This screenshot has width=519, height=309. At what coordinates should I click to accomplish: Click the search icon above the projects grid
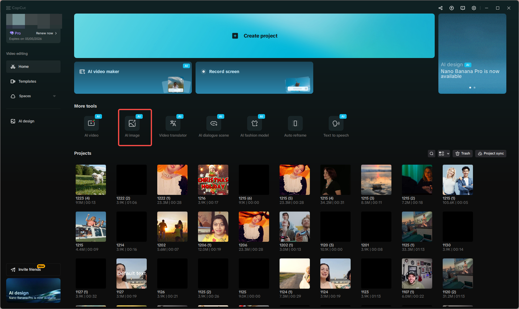tap(431, 153)
